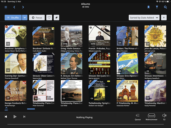Open Bruckner Symphony album by Günter Wand
Image resolution: width=171 pixels, height=128 pixels.
16,36
